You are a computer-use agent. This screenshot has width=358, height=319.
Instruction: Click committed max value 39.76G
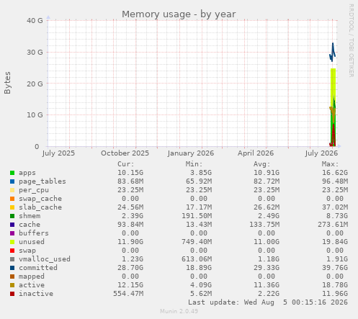335,268
